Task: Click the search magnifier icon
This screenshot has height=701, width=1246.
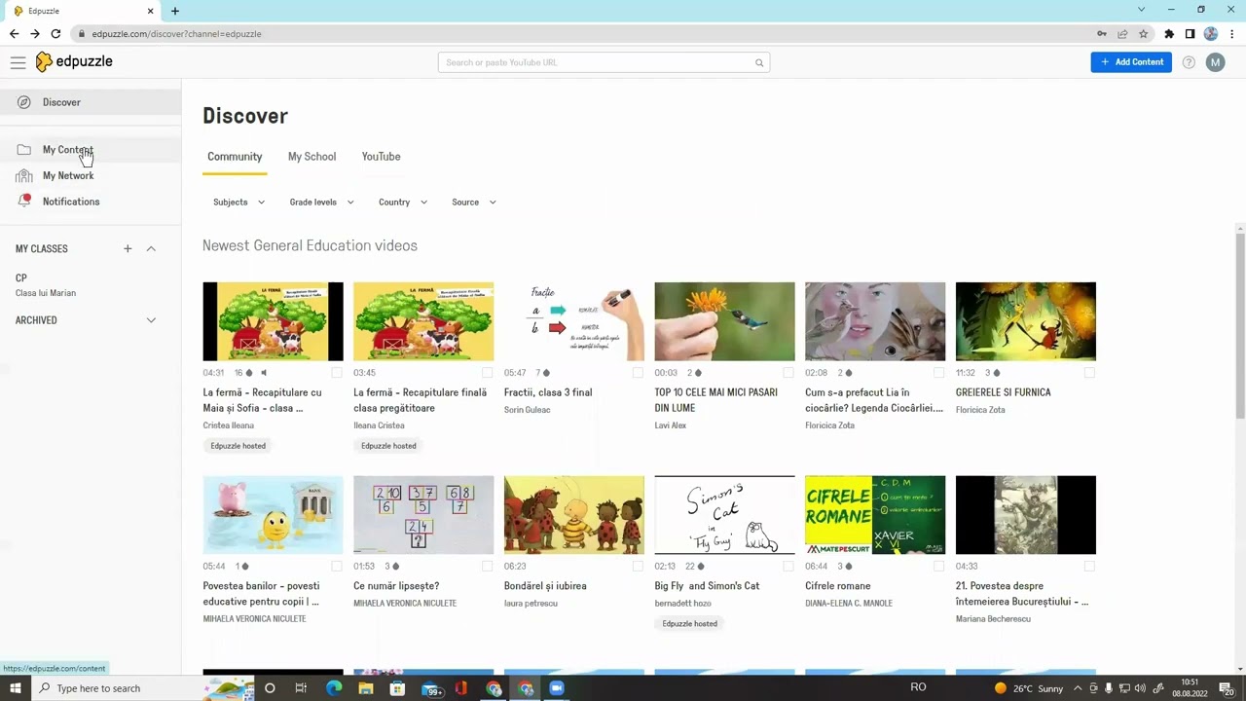Action: [x=759, y=63]
